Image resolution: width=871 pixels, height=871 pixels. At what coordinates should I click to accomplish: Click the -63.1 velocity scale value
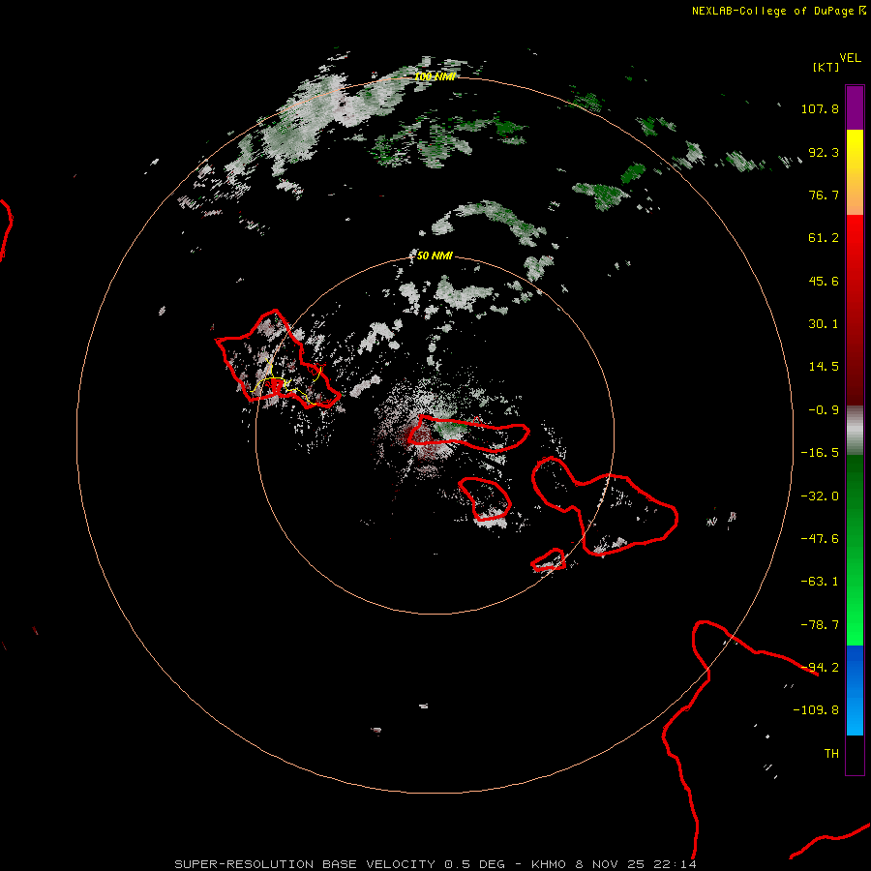coord(820,582)
